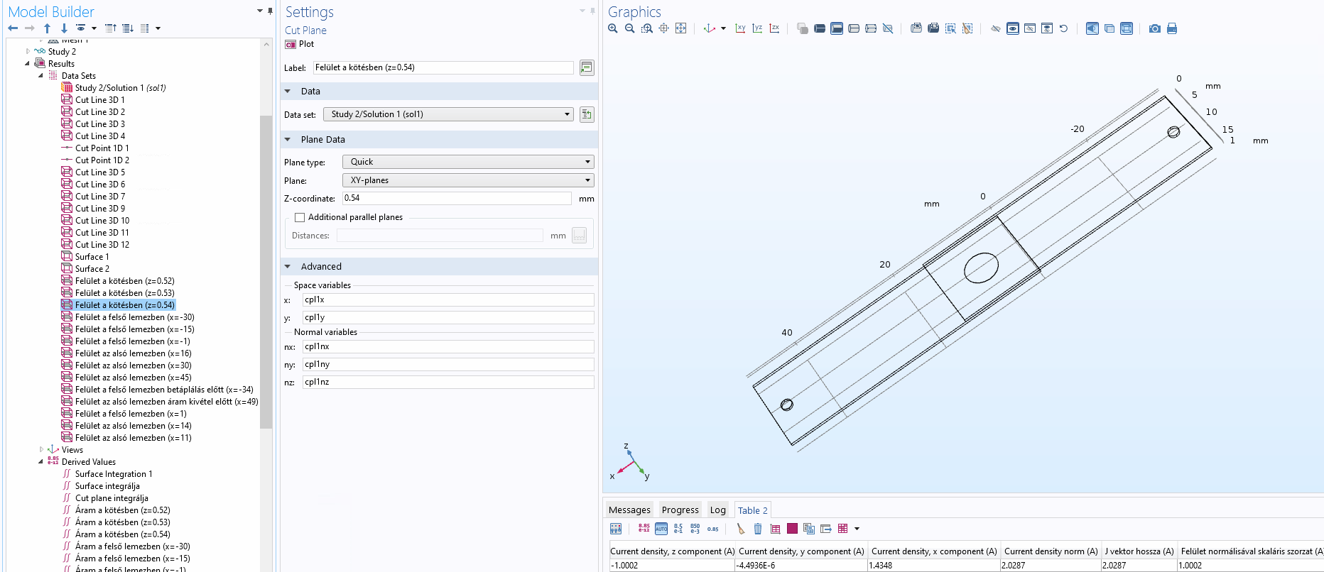This screenshot has width=1324, height=572.
Task: Click the Go to Source icon beside Data set
Action: tap(587, 114)
